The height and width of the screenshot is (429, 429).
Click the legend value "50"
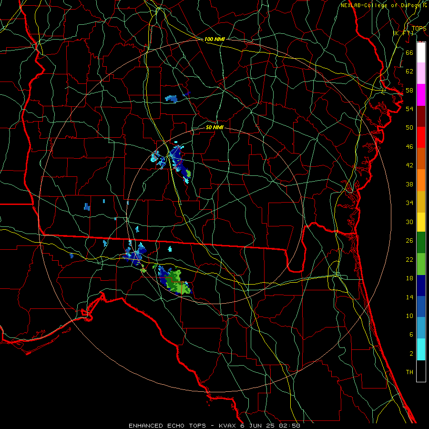[409, 128]
